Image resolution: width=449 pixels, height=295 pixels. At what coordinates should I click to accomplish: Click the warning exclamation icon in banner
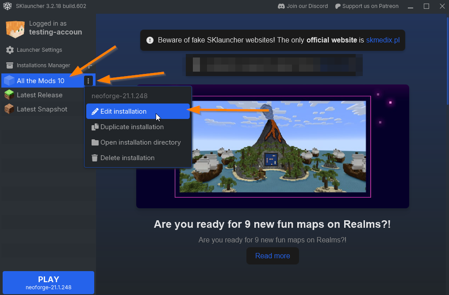(150, 40)
